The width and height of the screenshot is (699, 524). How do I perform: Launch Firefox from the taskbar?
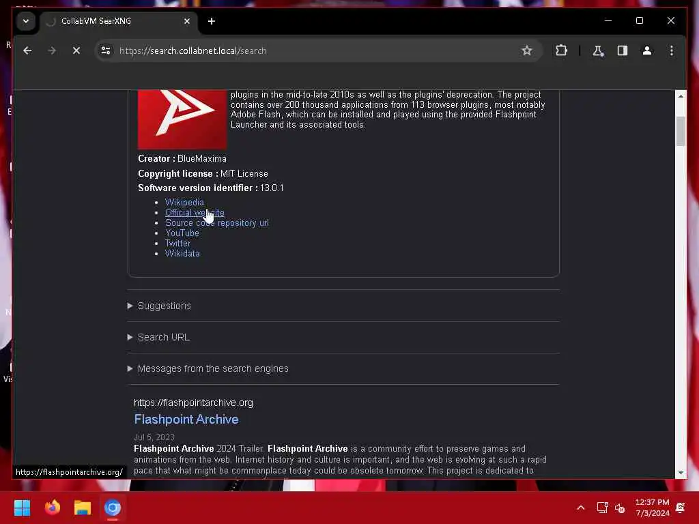(52, 508)
